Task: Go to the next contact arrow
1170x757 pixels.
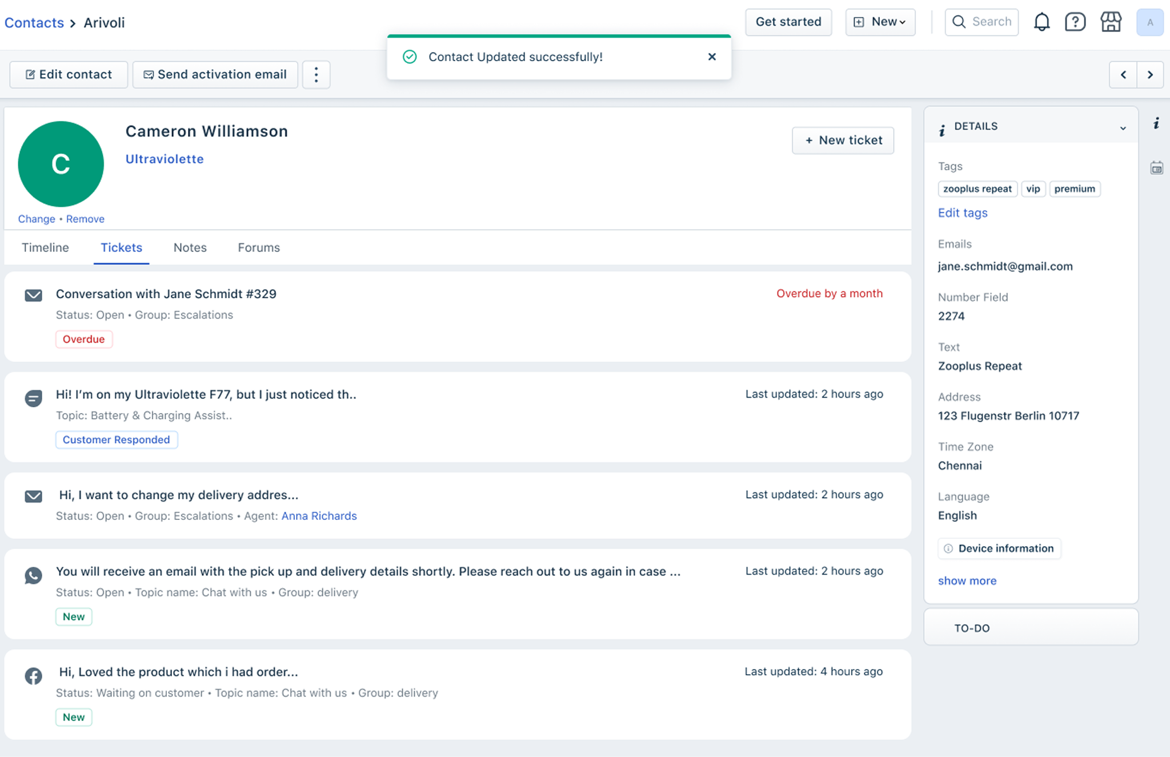Action: pos(1150,75)
